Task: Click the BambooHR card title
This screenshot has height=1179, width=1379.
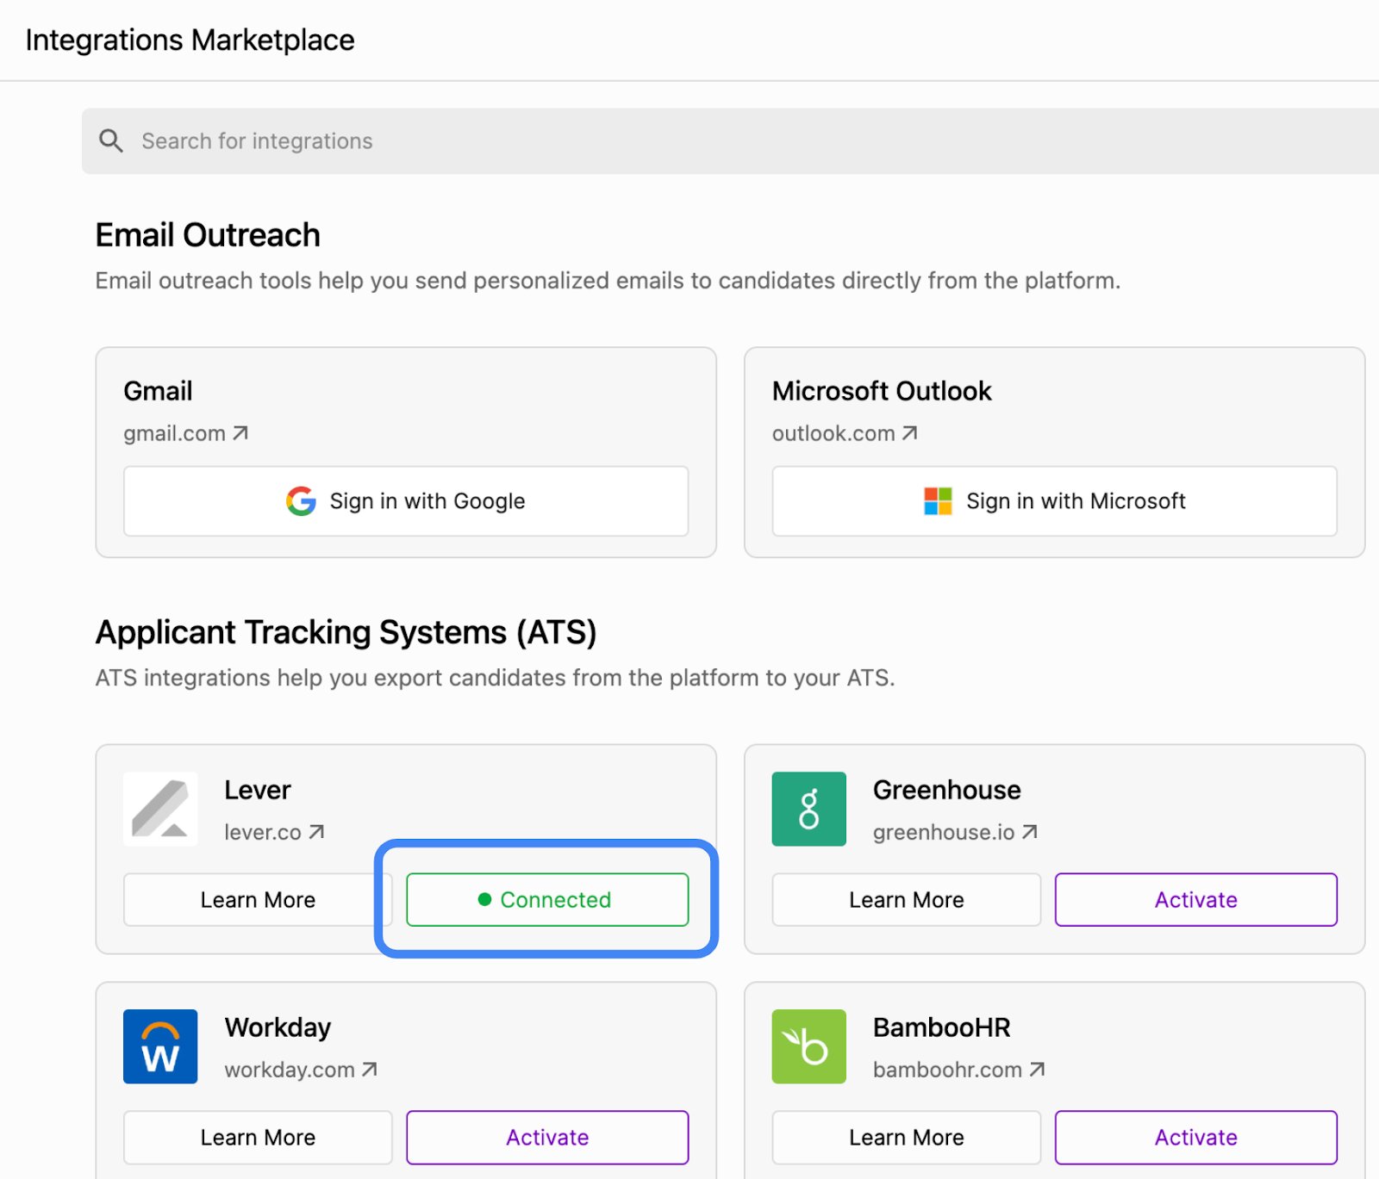Action: [941, 1027]
